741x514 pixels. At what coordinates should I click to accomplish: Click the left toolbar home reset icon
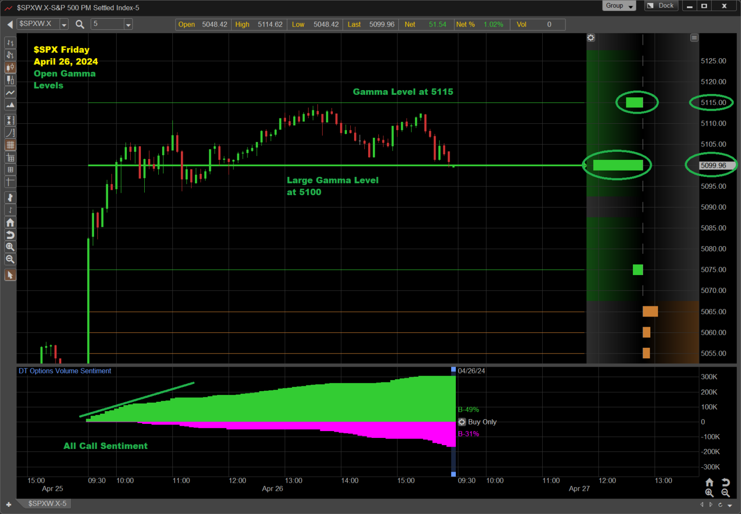point(10,223)
